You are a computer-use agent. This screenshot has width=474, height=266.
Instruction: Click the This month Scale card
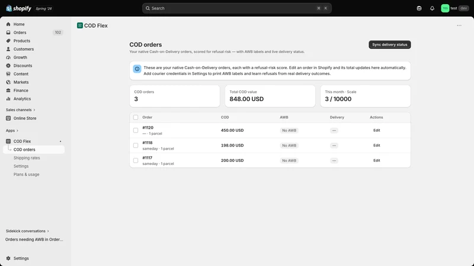click(x=366, y=96)
